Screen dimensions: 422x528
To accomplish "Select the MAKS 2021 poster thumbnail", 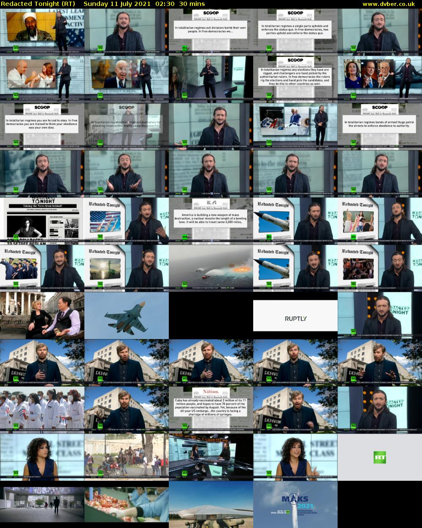I will [295, 504].
